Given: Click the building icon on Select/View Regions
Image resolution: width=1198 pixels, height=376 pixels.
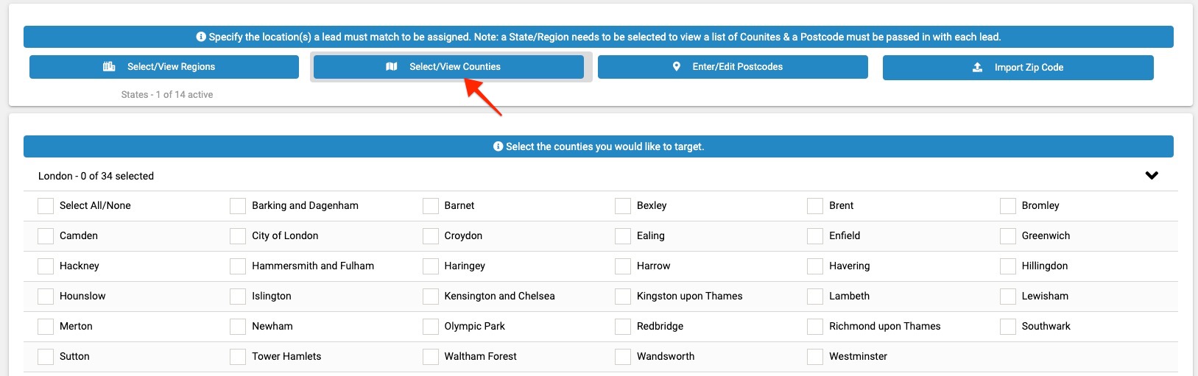Looking at the screenshot, I should tap(109, 66).
